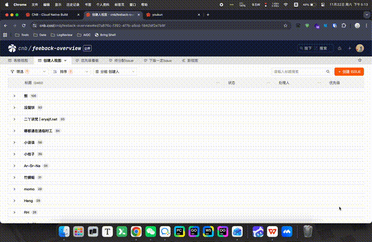
Task: Open Launchpad from the dock
Action: 79,231
